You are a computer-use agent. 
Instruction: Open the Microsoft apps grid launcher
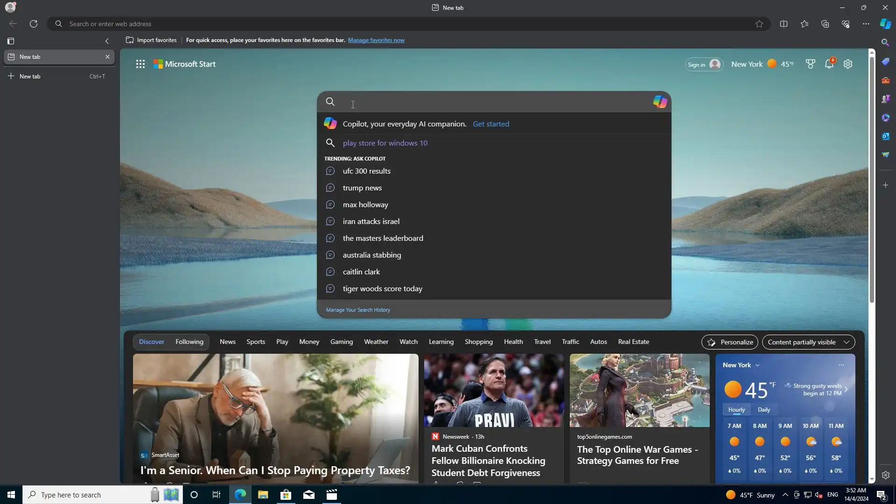140,64
